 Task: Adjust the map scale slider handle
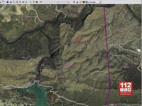58,2
